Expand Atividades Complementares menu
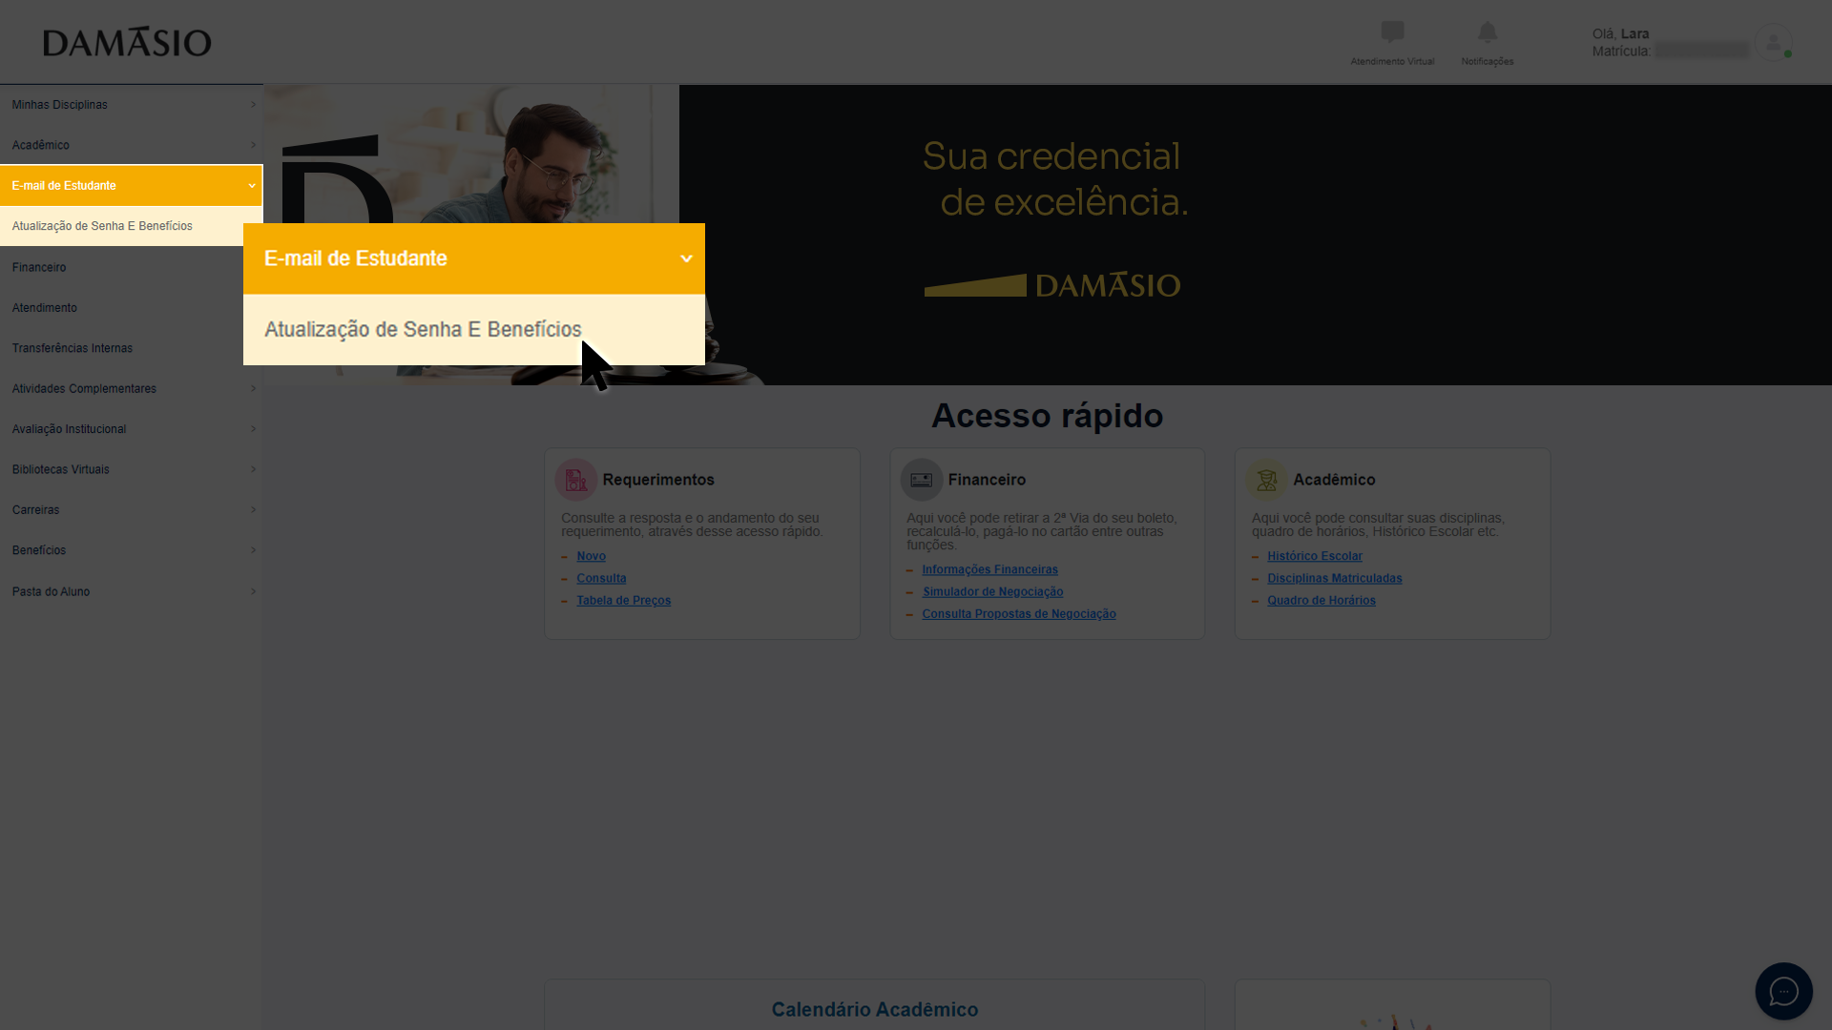 click(x=131, y=388)
